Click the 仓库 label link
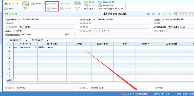The width and height of the screenshot is (194, 96). 157,20
